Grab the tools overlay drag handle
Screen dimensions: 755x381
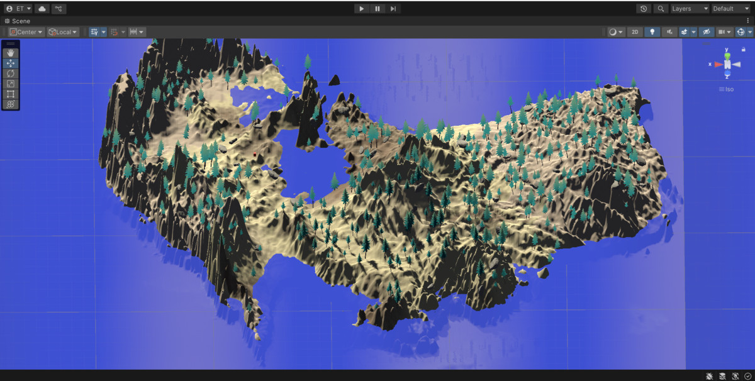(11, 44)
